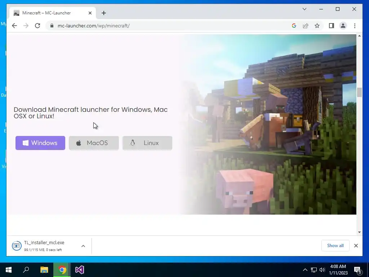369x277 pixels.
Task: Show all downloads
Action: (x=335, y=245)
